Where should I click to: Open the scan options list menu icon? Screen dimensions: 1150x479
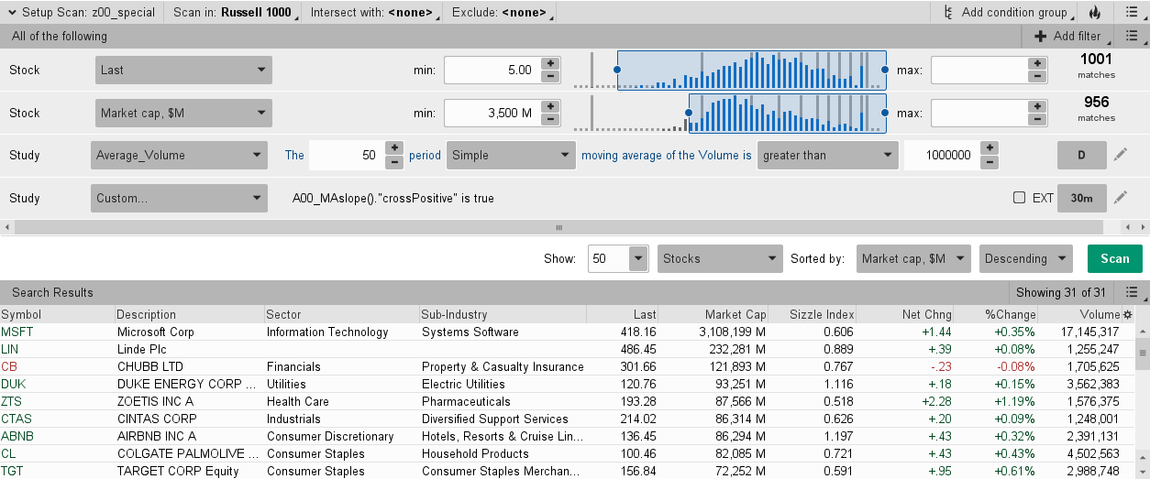tap(1131, 13)
